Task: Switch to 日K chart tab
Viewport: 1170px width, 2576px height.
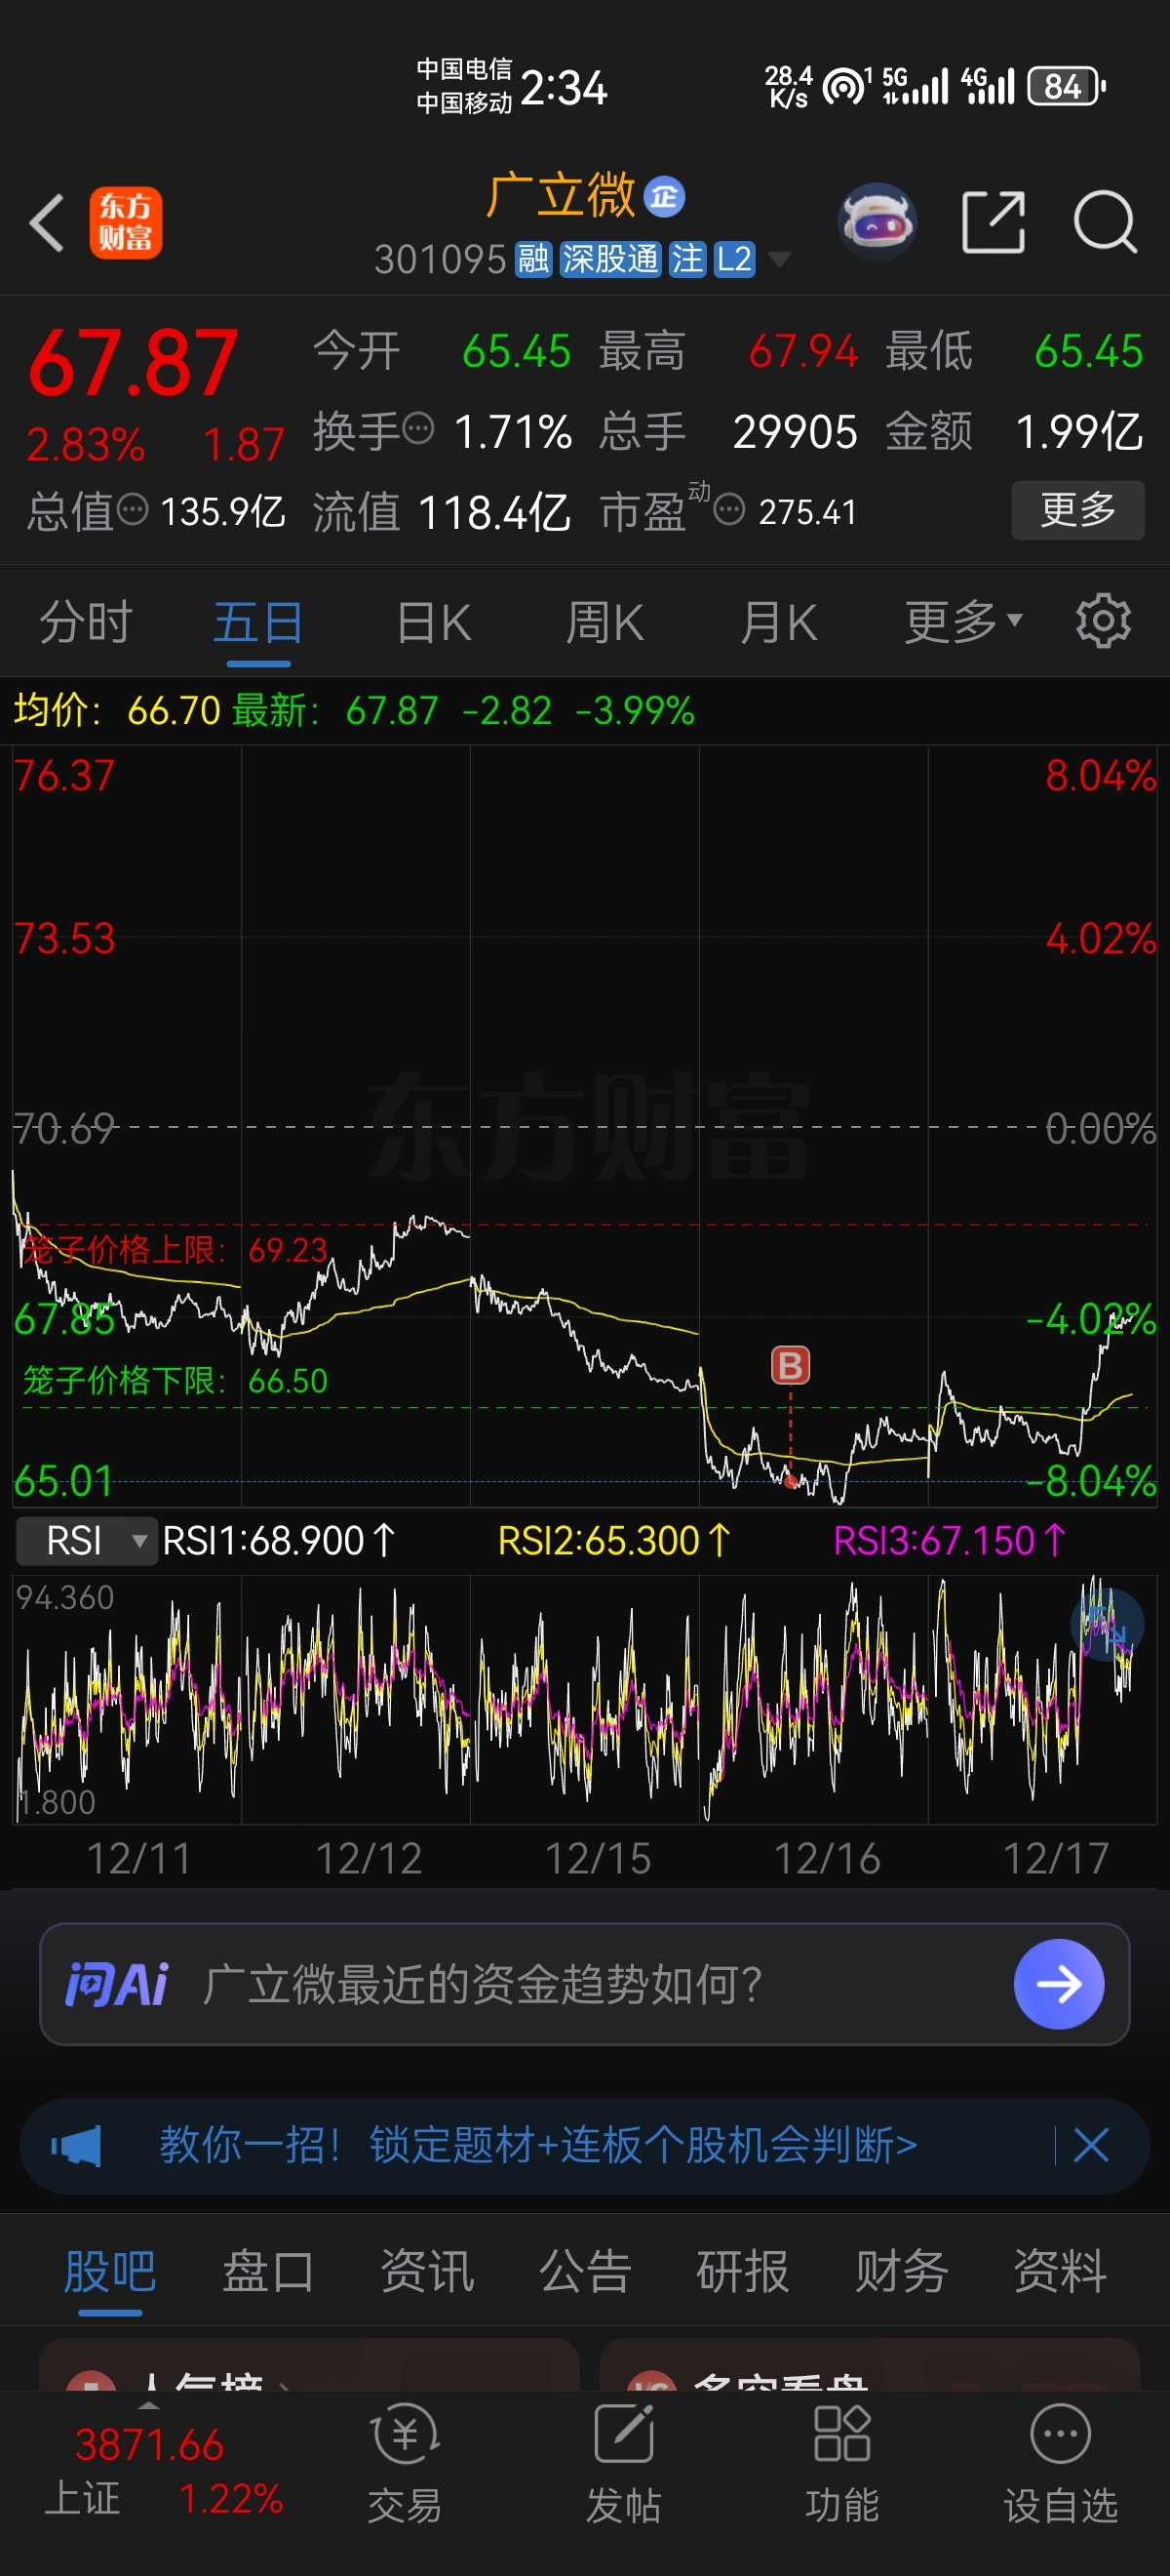Action: (x=434, y=622)
